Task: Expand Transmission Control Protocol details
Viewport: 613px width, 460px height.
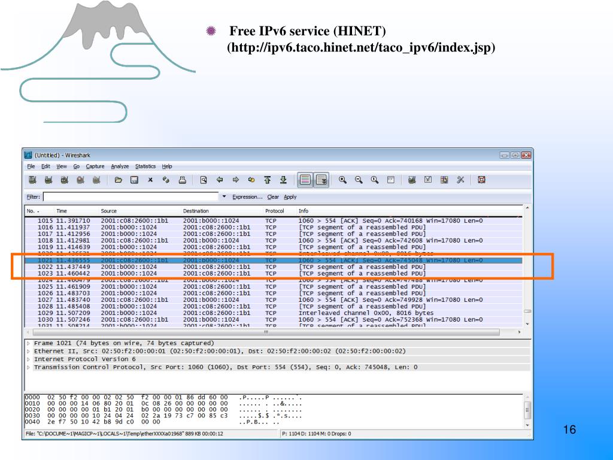Action: click(28, 367)
